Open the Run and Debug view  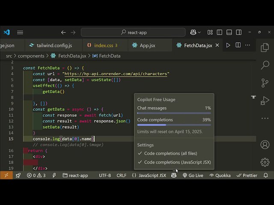point(265,101)
